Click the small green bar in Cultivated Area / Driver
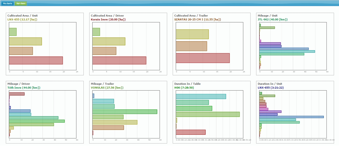 [96, 32]
